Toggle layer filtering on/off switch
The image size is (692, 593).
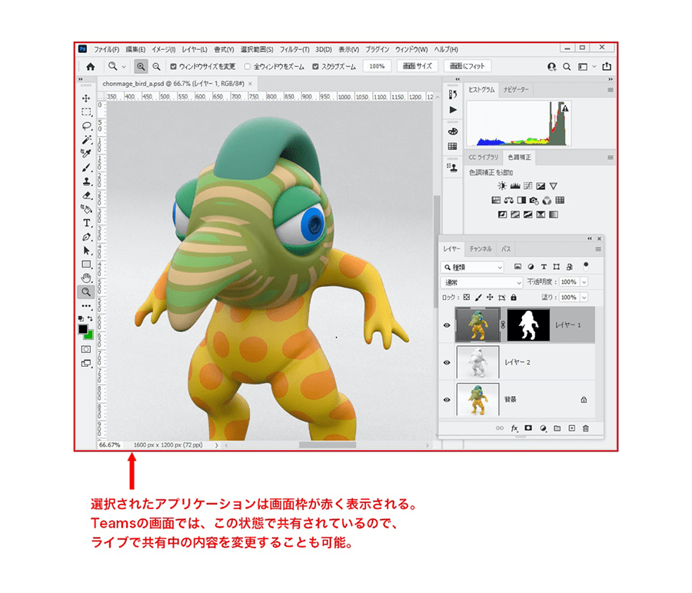tap(586, 266)
